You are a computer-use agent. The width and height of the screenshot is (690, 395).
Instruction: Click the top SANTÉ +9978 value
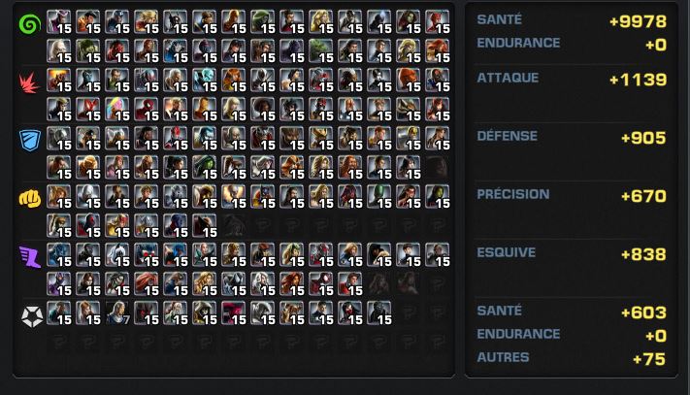tap(638, 21)
